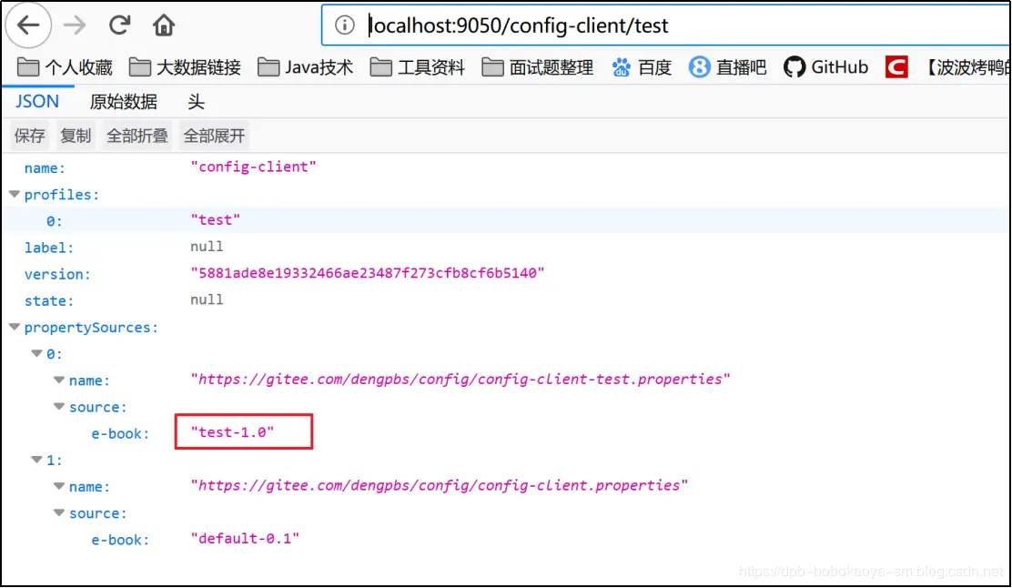The image size is (1012, 588).
Task: Switch to the 原始数据 tab
Action: [x=123, y=102]
